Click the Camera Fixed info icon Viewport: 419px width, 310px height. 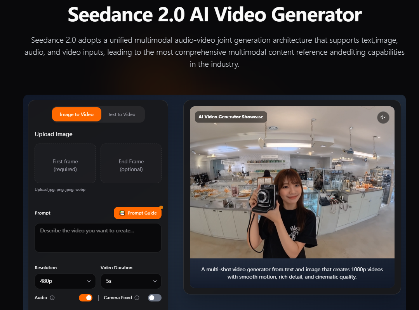click(x=137, y=298)
